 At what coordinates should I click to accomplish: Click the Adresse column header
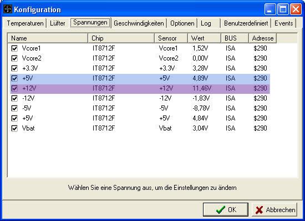click(263, 38)
